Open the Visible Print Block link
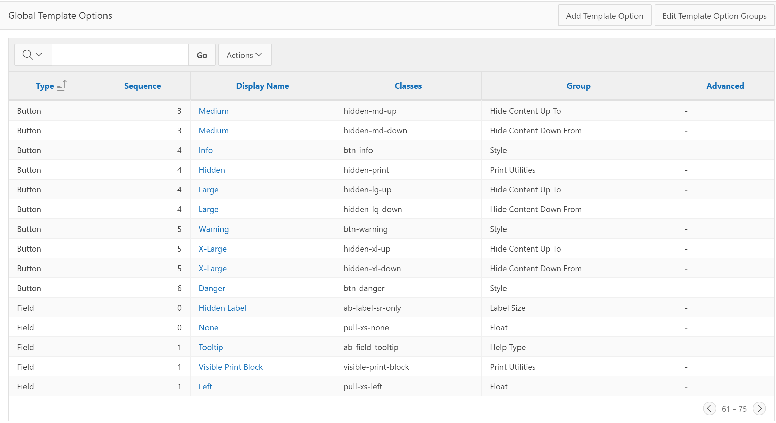The height and width of the screenshot is (423, 776). tap(230, 367)
